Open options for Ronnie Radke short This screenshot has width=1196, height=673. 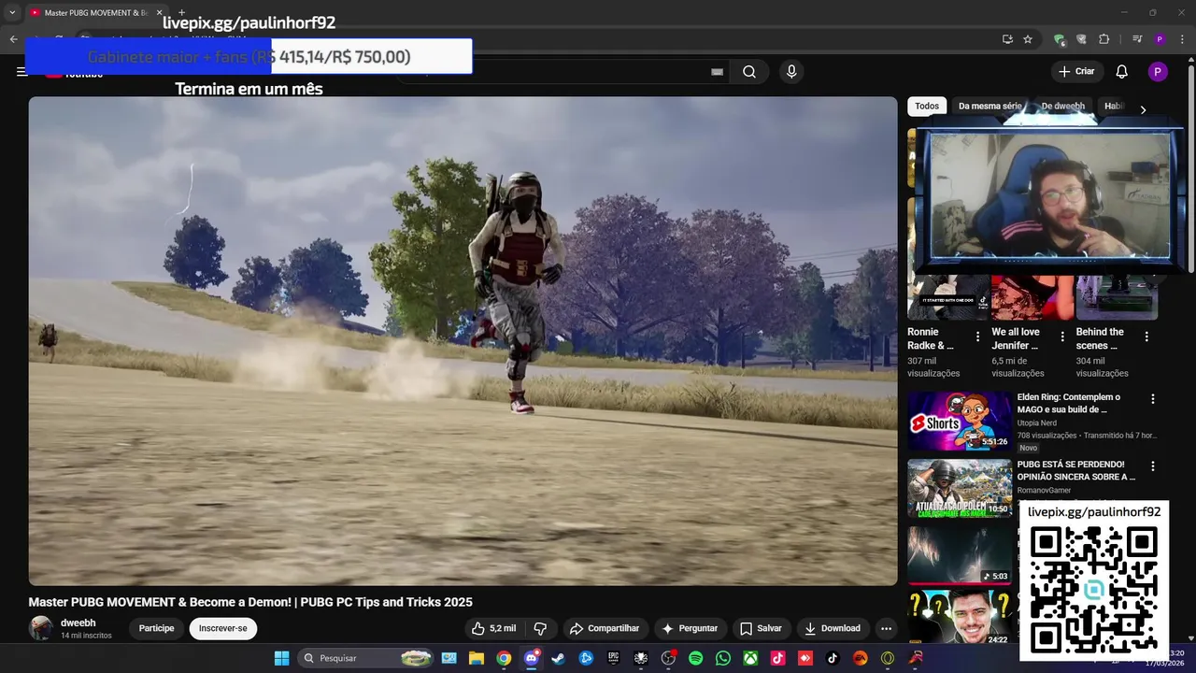click(978, 336)
